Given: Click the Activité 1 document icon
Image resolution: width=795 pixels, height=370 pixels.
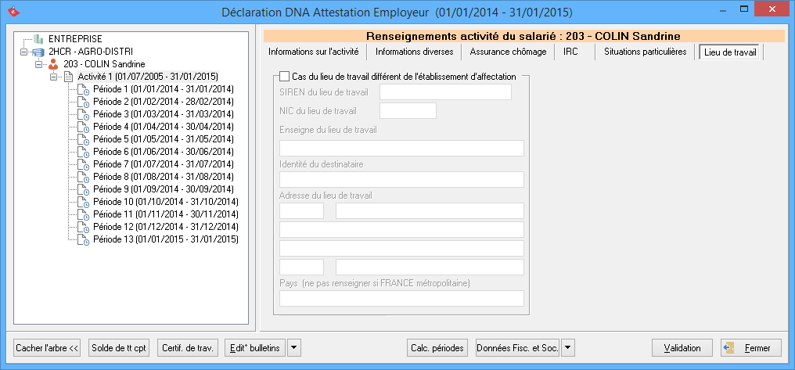Looking at the screenshot, I should [x=68, y=77].
